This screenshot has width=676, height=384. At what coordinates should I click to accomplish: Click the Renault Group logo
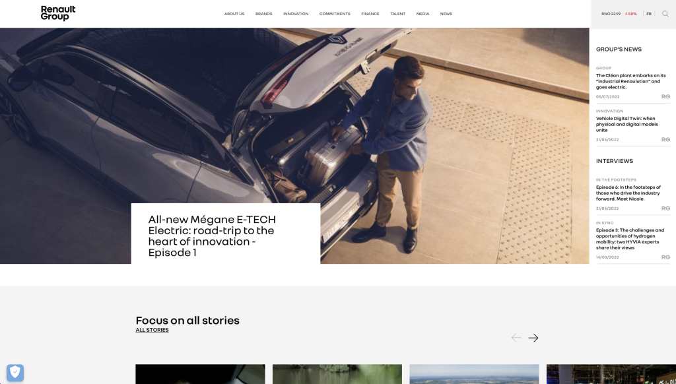coord(58,13)
